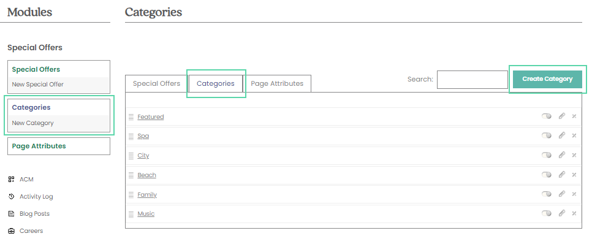The height and width of the screenshot is (236, 592).
Task: Open the Spa category link
Action: [x=143, y=136]
